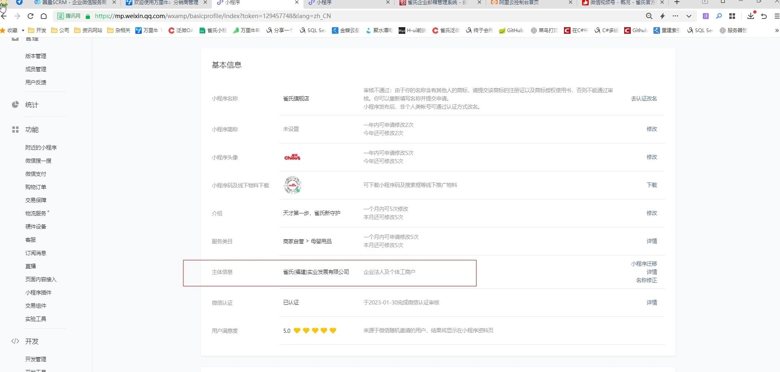Click 详情 in the 服务类目 row
This screenshot has width=780, height=372.
(x=652, y=241)
